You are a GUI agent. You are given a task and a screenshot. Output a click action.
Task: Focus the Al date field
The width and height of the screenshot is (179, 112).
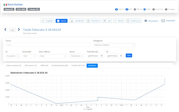pos(115,56)
